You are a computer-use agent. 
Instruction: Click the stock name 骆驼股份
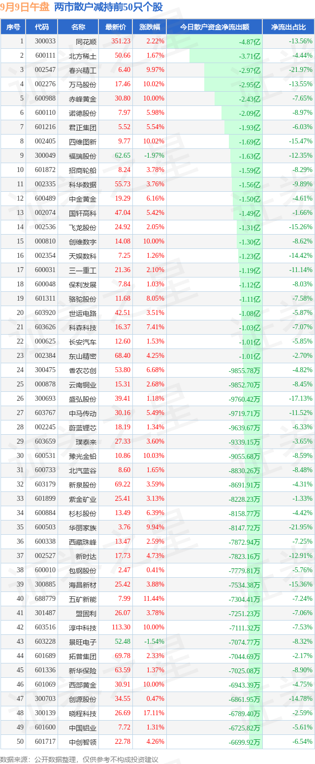point(83,298)
